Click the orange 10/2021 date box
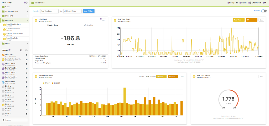Viewport: 269px width, 126px height. [x=173, y=76]
